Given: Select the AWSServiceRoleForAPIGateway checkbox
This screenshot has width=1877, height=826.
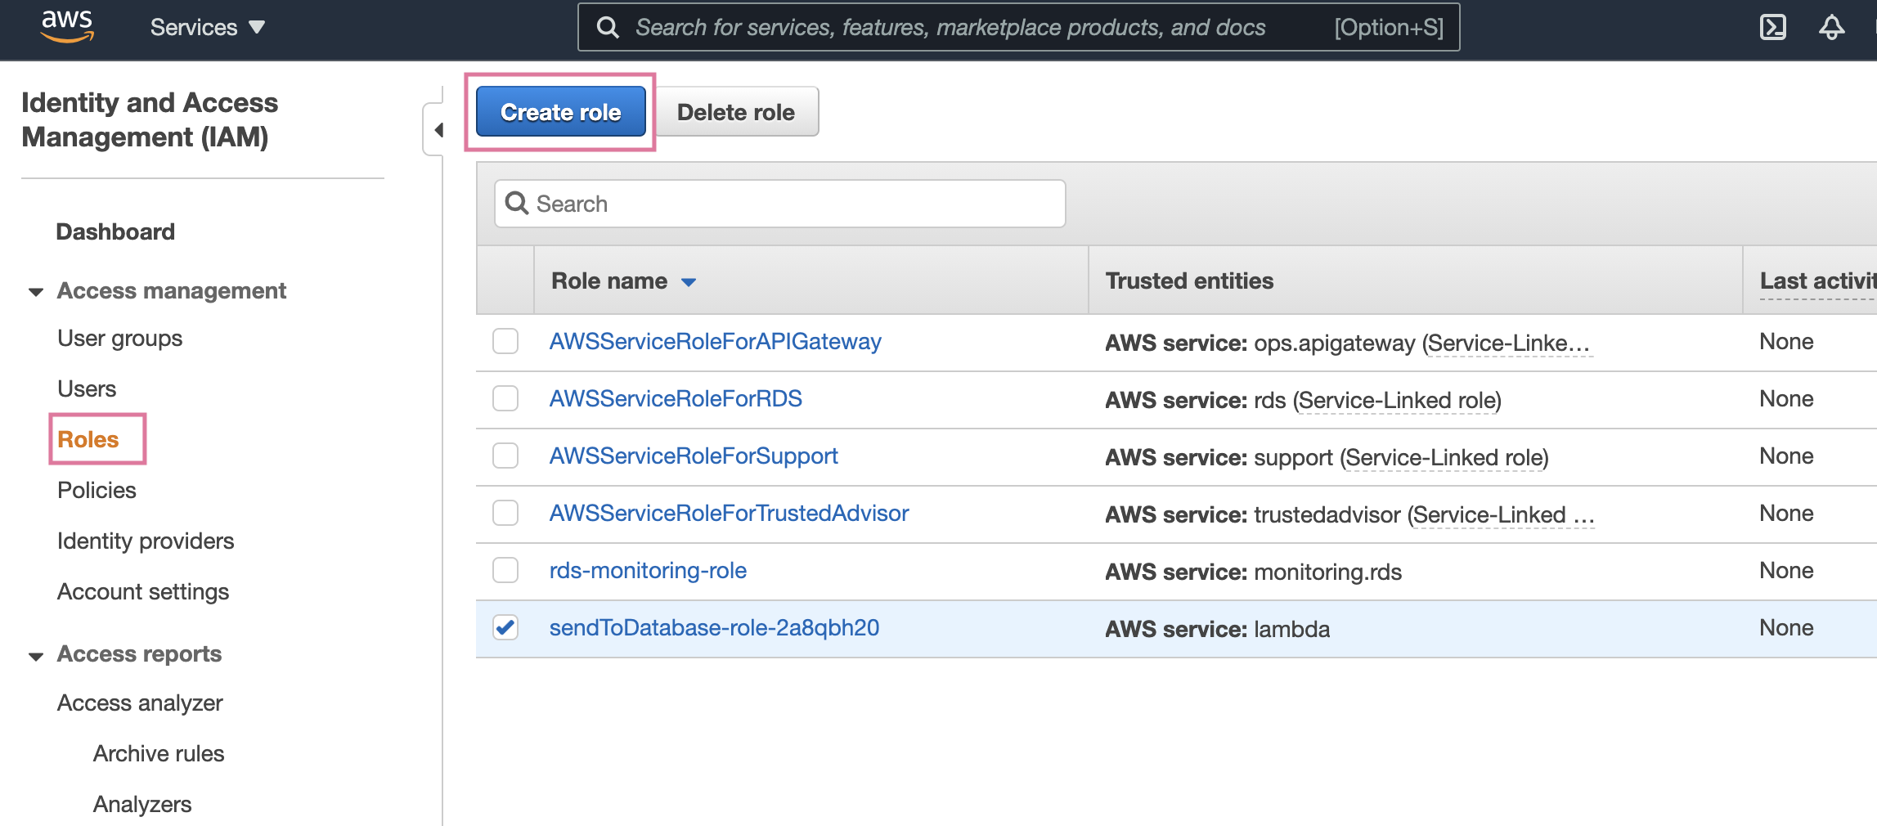Looking at the screenshot, I should point(505,341).
